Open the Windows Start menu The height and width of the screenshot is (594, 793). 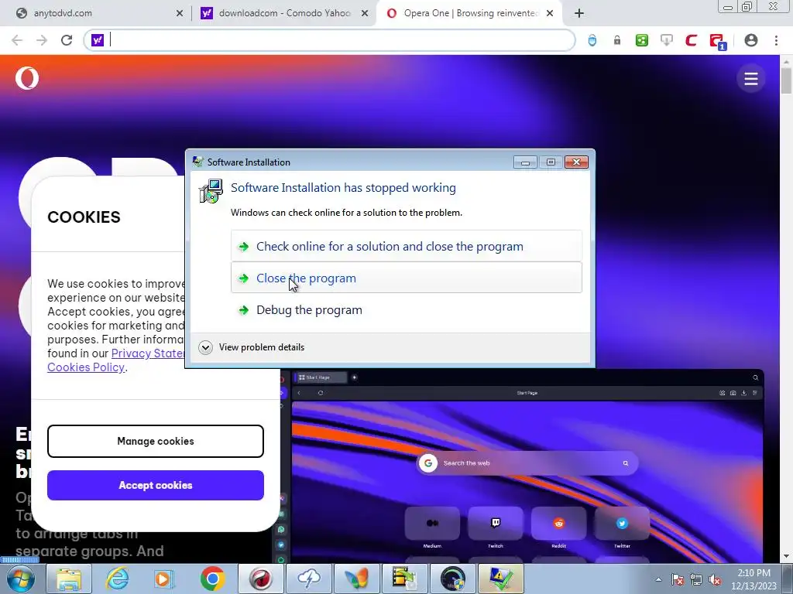[21, 579]
